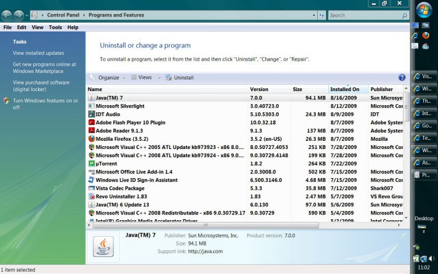438x274 pixels.
Task: Click the Uninstall toolbar button
Action: [180, 78]
